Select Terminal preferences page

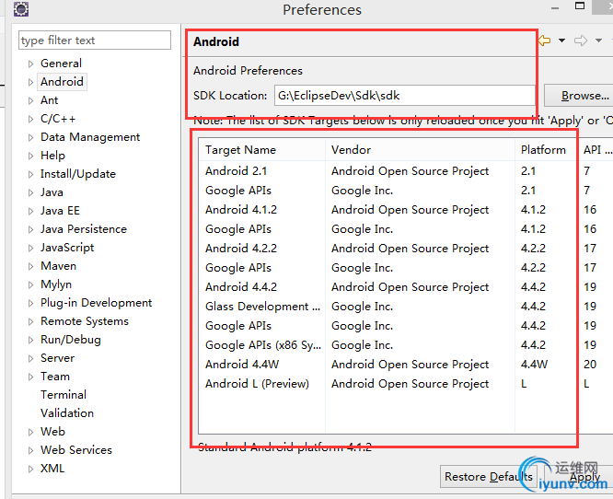[64, 395]
